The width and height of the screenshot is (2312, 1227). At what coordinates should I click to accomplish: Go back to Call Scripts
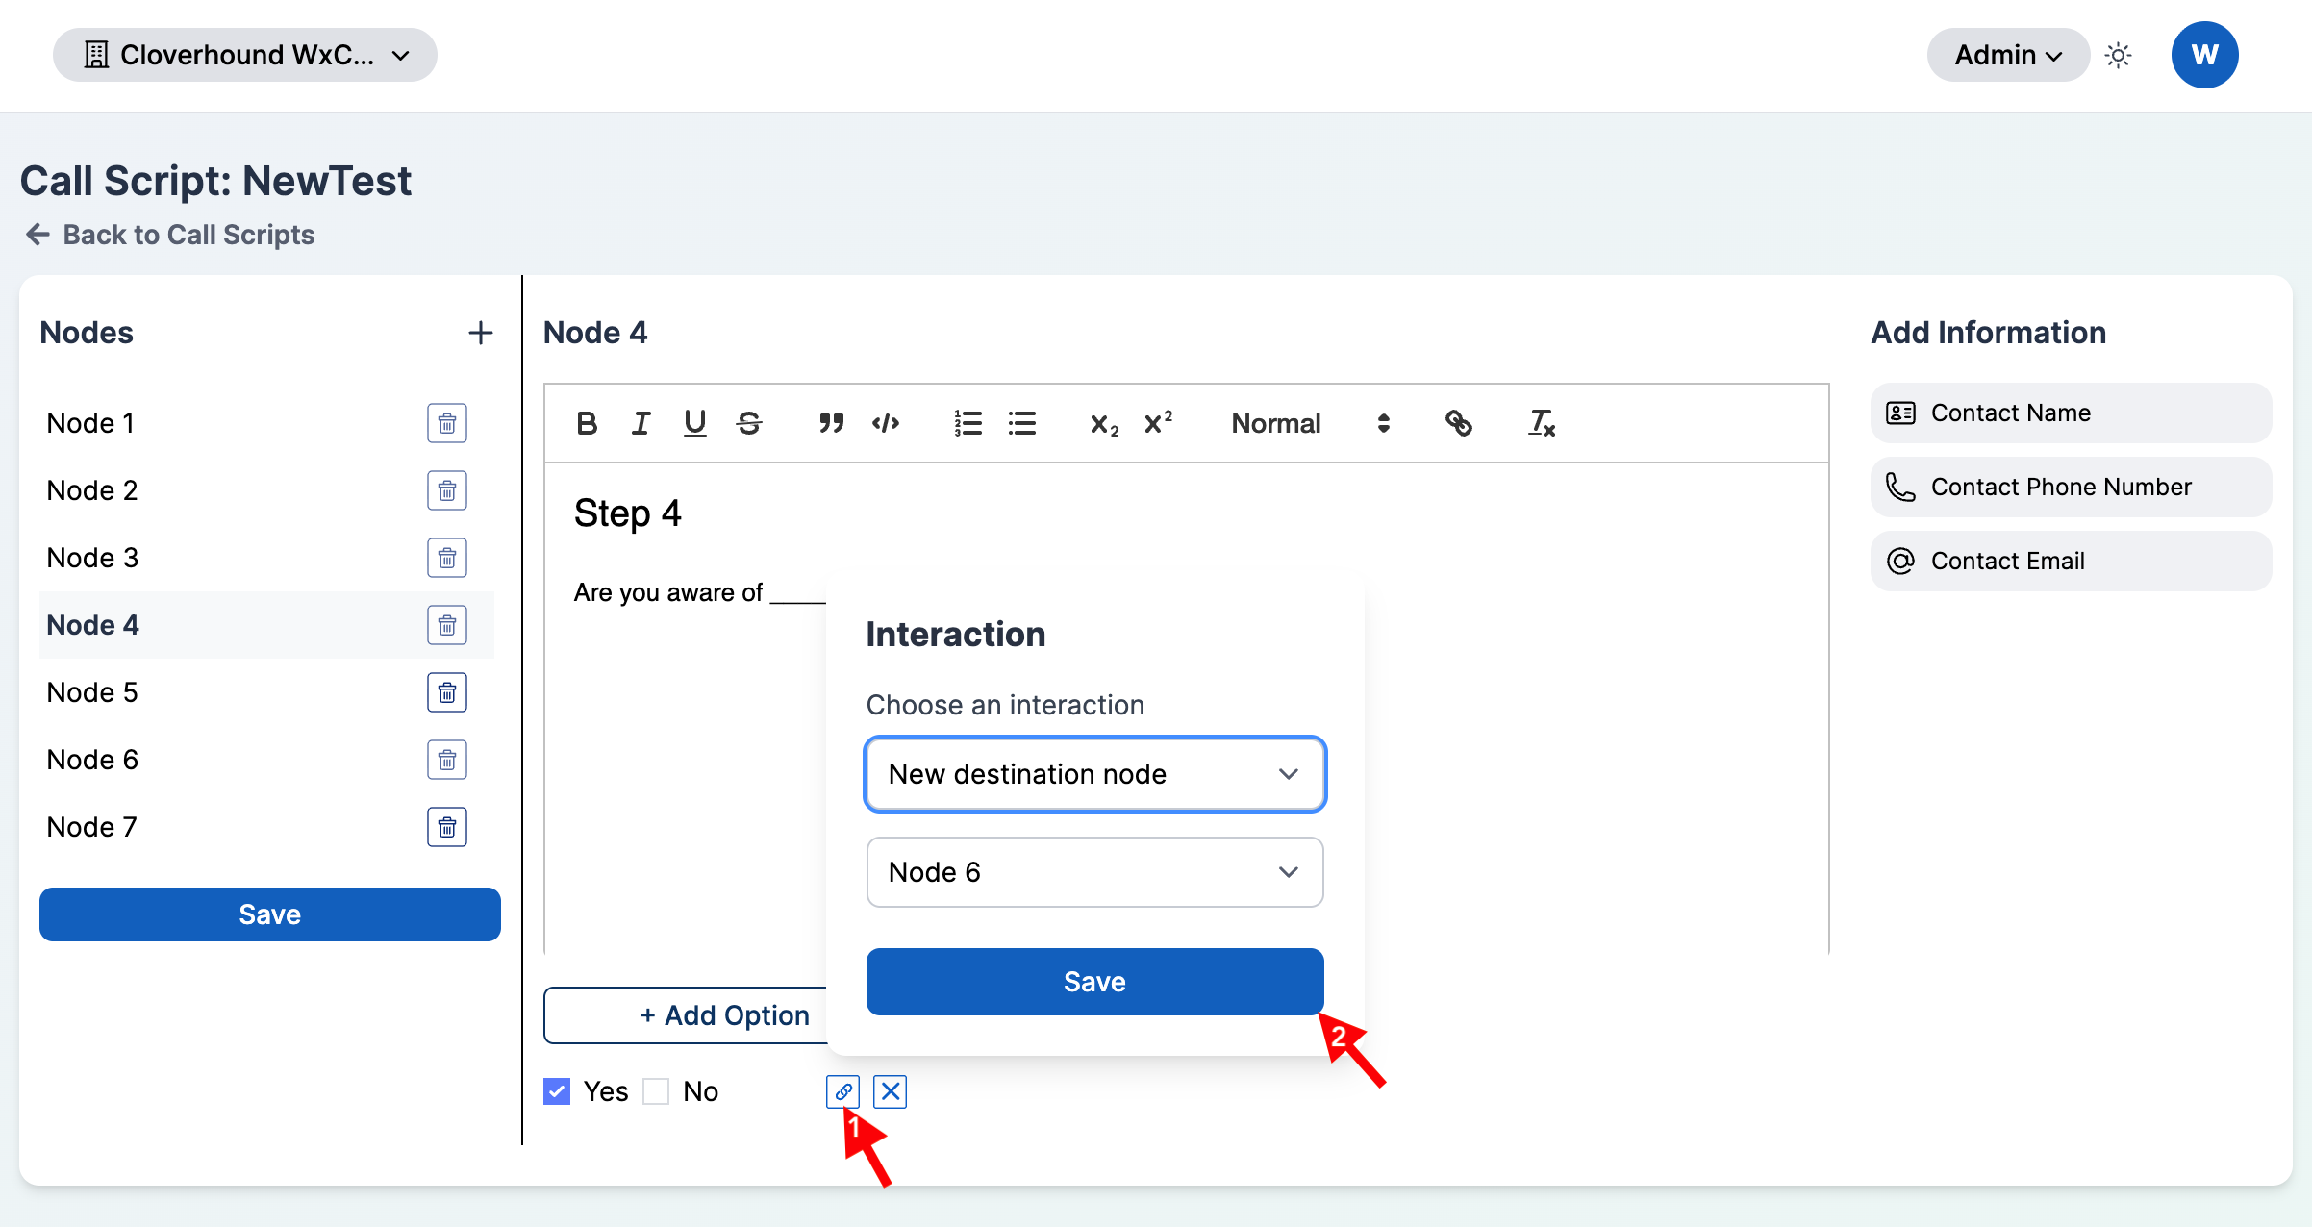tap(170, 235)
